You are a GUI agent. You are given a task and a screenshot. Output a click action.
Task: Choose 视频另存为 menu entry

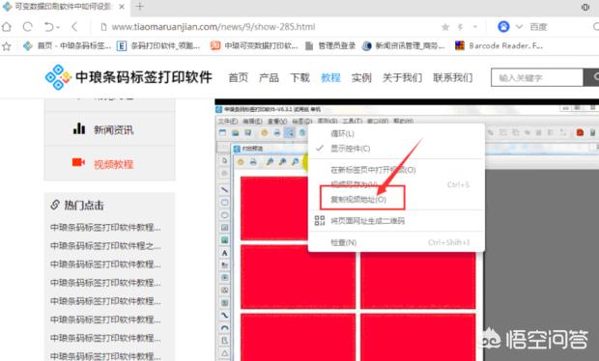396,184
